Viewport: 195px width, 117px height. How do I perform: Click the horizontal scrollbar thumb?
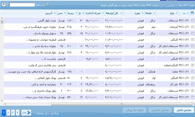point(122,104)
